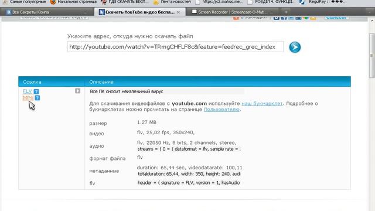Click the vertical page scrollbar thumb
The image size is (375, 211).
pyautogui.click(x=372, y=56)
